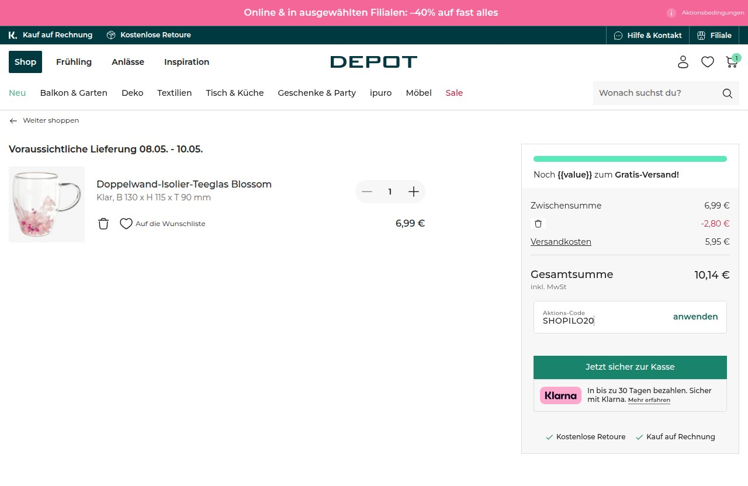This screenshot has height=486, width=748.
Task: Click heart icon Auf die Wunschliste
Action: pos(126,224)
